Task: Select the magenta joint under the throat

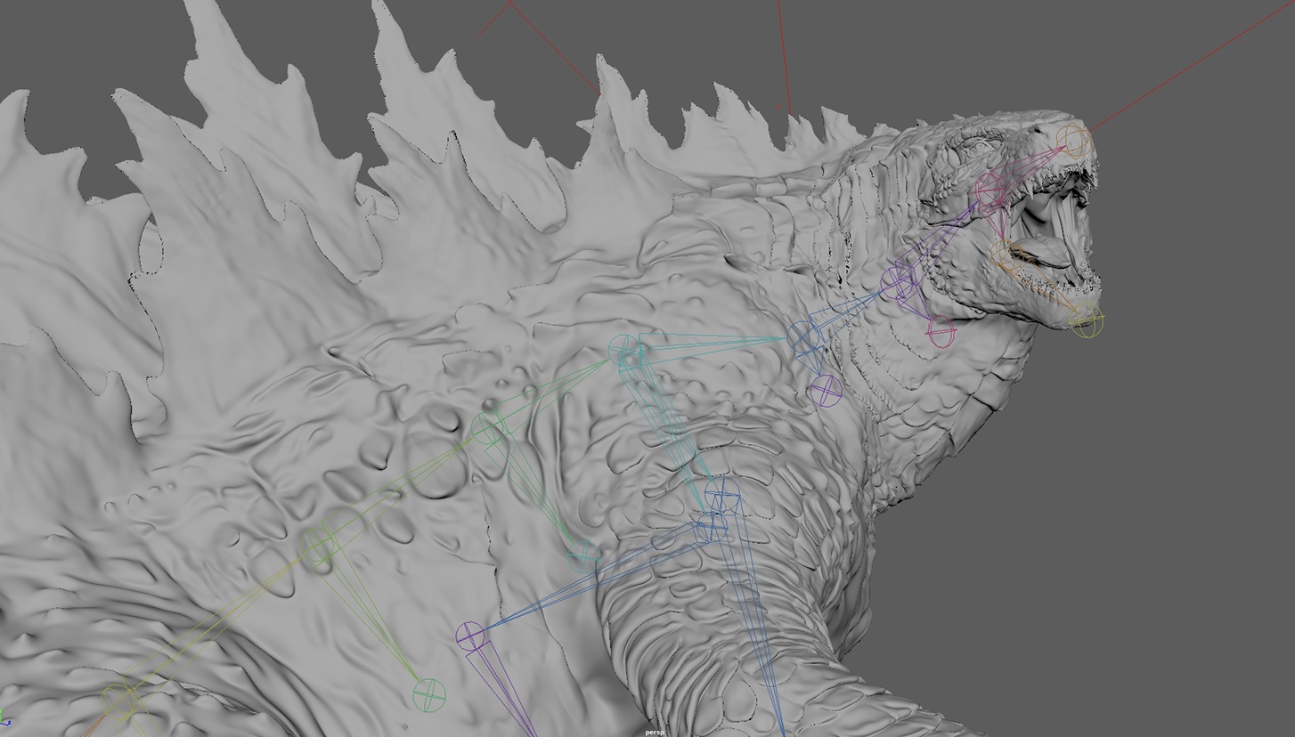Action: coord(941,333)
